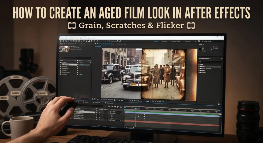
Task: Click the motion blur timeline icon
Action: coord(118,107)
